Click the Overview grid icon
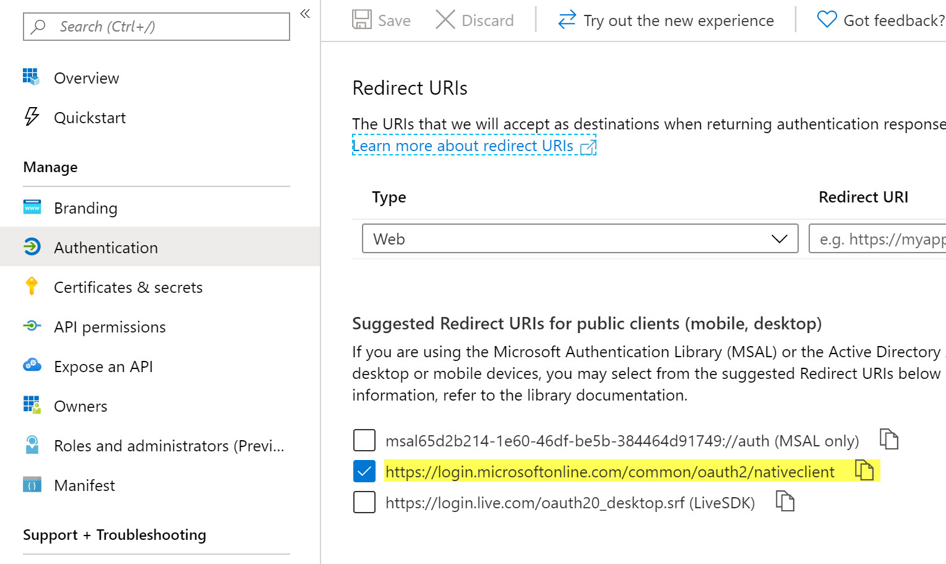946x564 pixels. [x=31, y=77]
